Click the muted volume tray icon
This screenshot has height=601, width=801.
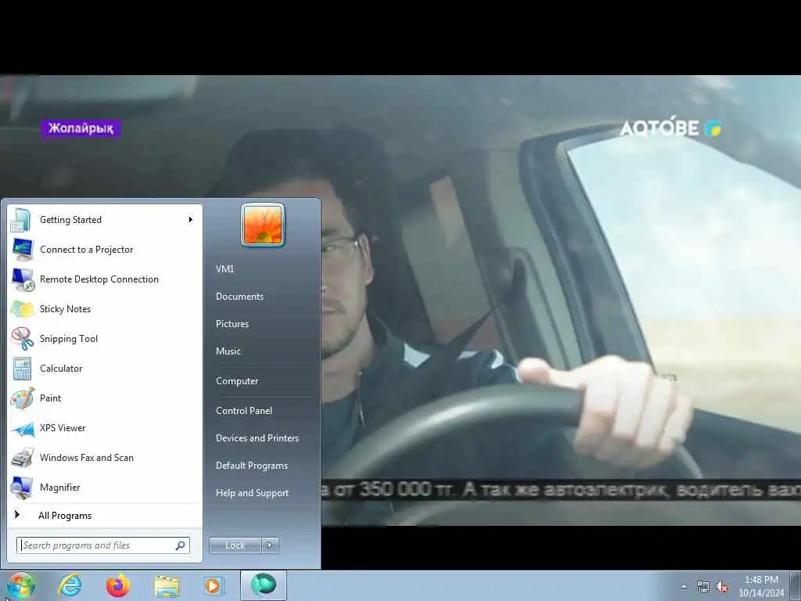click(x=722, y=587)
